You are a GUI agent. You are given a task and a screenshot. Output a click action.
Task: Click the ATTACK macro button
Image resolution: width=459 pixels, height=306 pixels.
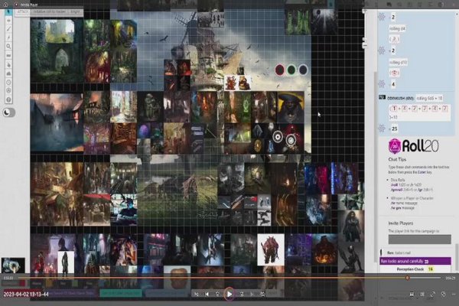click(23, 12)
